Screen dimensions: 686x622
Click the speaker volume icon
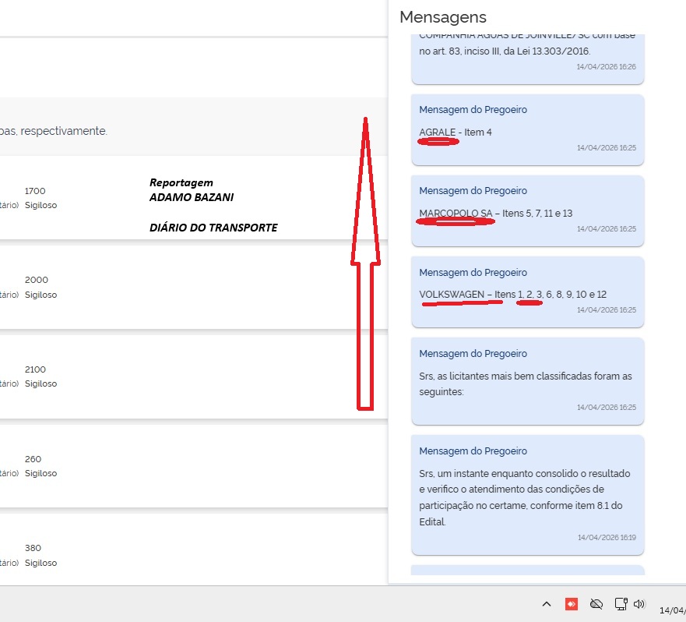640,603
